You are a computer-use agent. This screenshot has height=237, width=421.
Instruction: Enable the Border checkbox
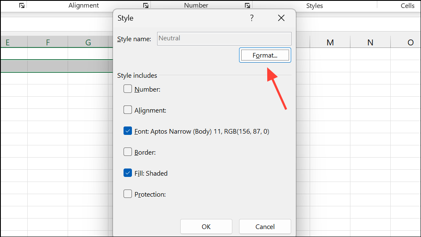click(128, 152)
